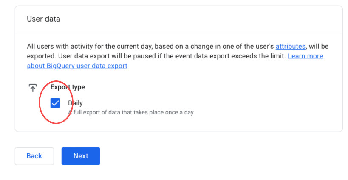Click the sentence User data export will be paused
348x180 pixels.
(172, 56)
